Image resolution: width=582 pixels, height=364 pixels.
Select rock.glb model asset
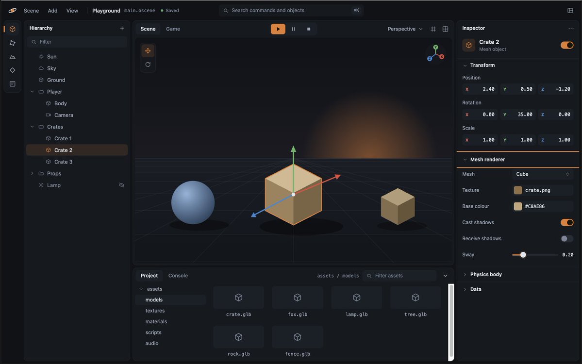pos(239,342)
